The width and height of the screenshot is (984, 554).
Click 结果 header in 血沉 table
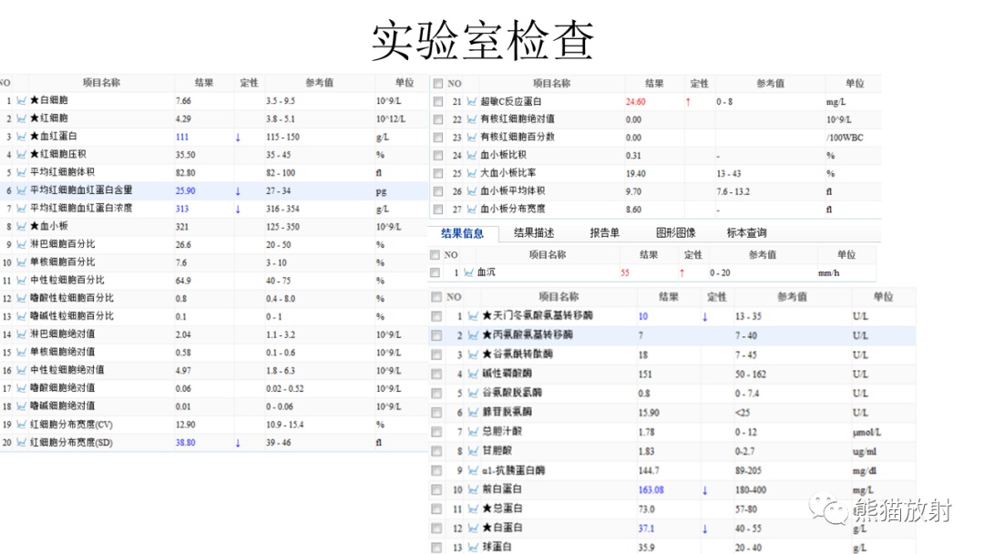[649, 255]
